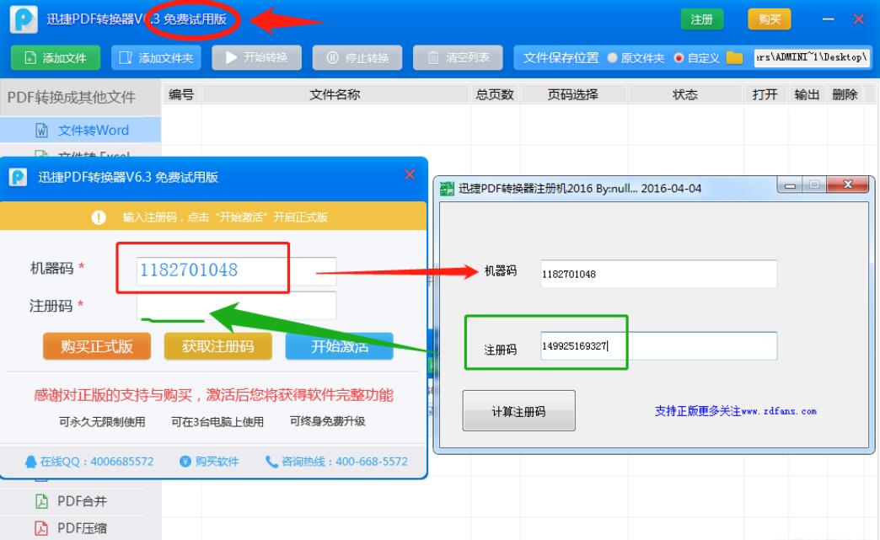Click the keygen 机器码 input field
This screenshot has width=880, height=540.
(x=659, y=274)
